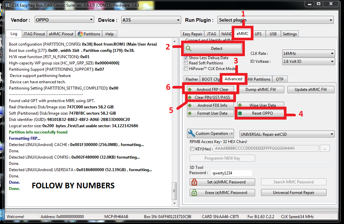
Task: Click the Android icon beside Android FDE Info
Action: click(x=190, y=105)
